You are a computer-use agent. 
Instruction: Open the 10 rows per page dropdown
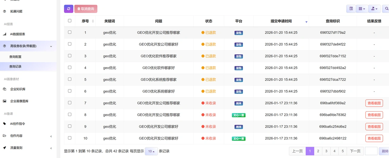coord(151,151)
